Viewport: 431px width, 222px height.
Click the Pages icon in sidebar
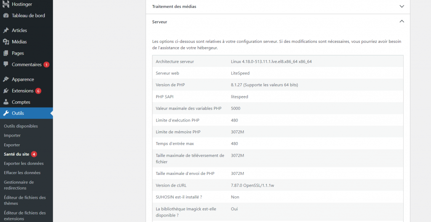pos(6,53)
